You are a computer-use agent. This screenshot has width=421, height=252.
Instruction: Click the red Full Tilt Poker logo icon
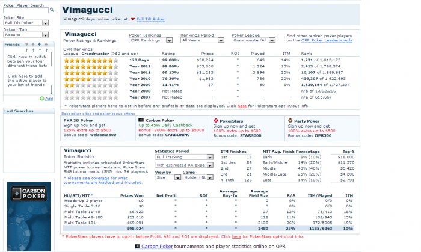(133, 19)
